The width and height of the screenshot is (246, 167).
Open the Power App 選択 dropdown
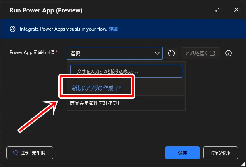coord(115,53)
